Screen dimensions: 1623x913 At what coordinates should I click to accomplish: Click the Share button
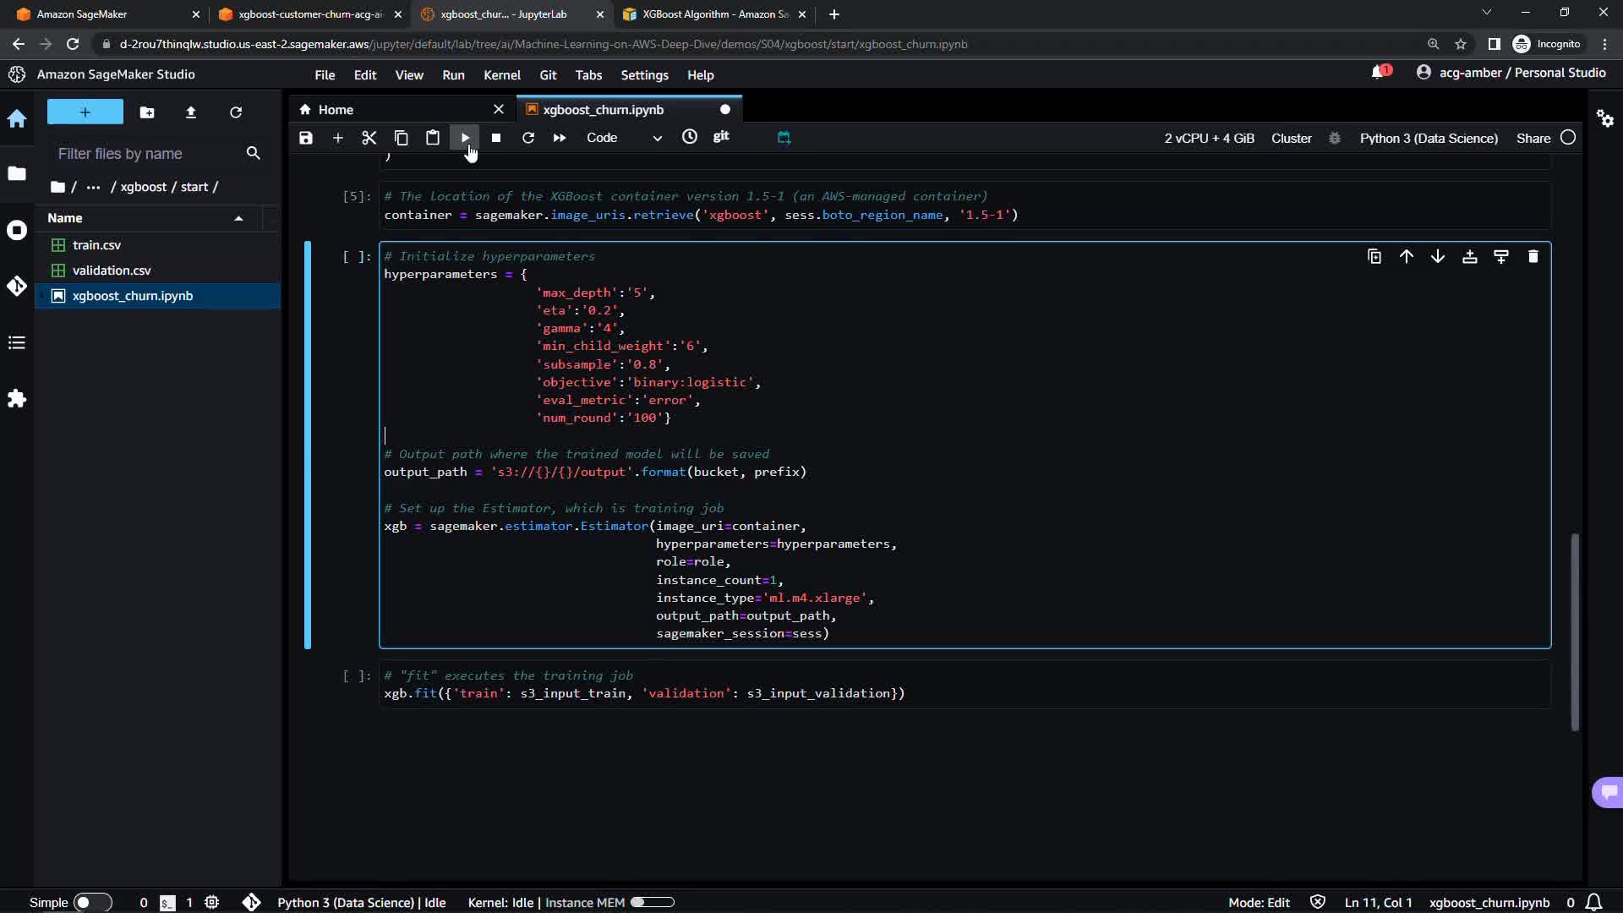tap(1533, 138)
